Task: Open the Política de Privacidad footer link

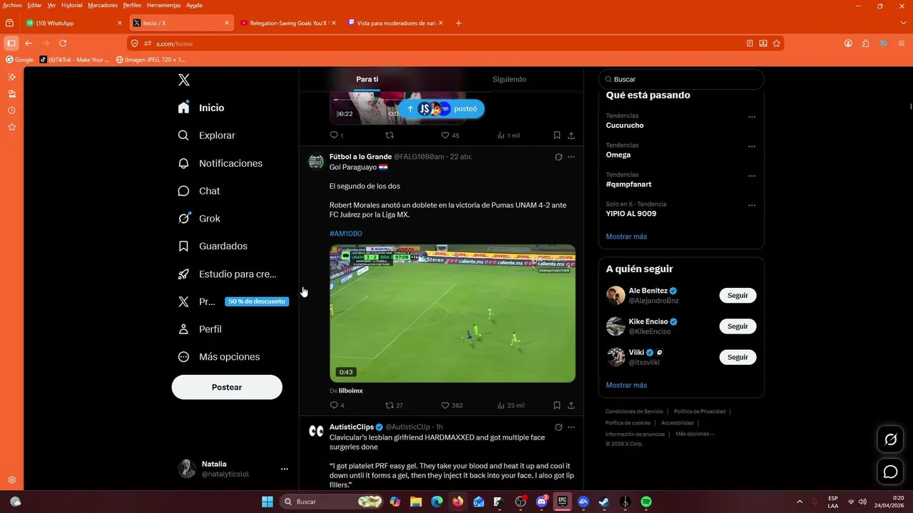Action: point(700,411)
